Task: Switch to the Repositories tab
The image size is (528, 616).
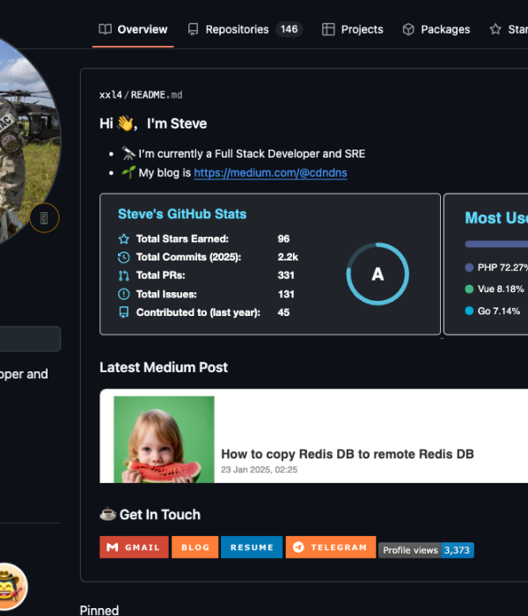Action: (x=236, y=29)
